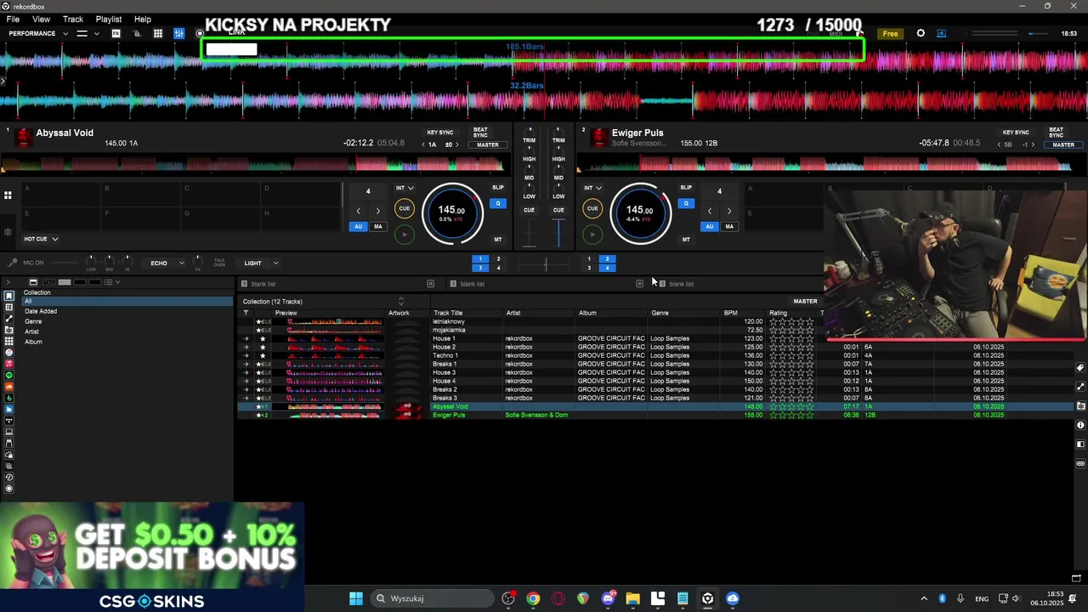
Task: Toggle MASTER on deck 1
Action: pyautogui.click(x=488, y=144)
